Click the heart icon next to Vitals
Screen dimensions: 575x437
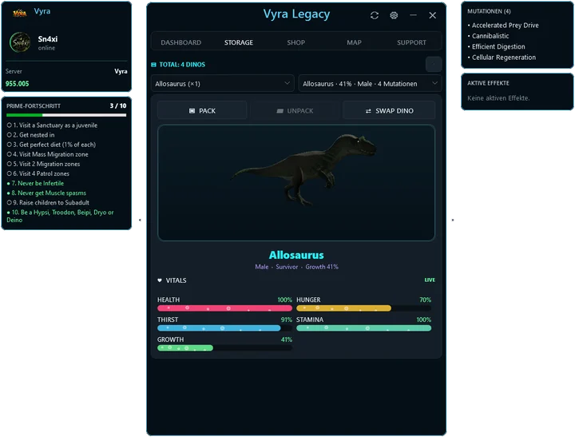(x=160, y=280)
